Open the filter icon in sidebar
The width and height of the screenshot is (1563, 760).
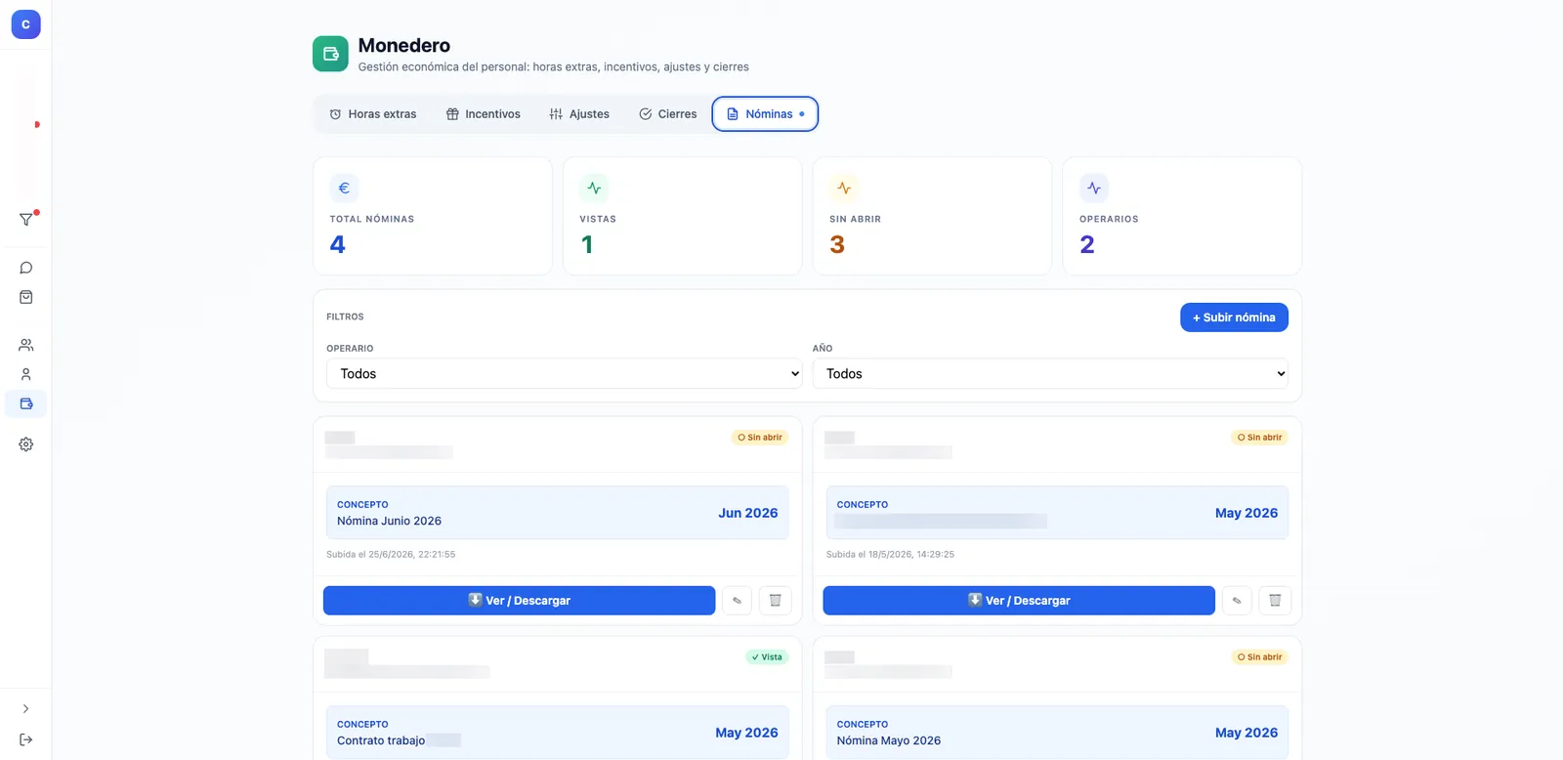point(26,220)
